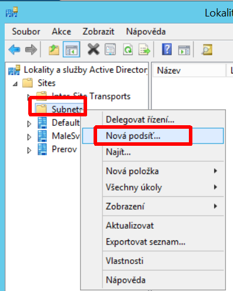This screenshot has width=233, height=291.
Task: Click the Export List toolbar icon
Action: pos(144,49)
